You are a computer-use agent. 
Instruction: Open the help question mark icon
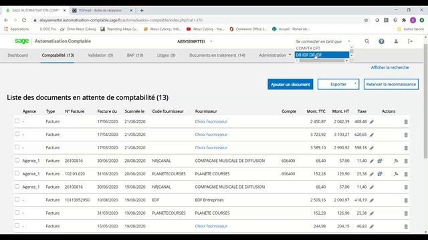coord(381,41)
